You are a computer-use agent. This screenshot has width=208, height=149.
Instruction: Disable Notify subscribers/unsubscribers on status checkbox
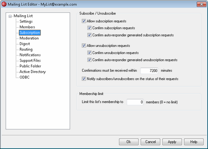tap(84, 79)
